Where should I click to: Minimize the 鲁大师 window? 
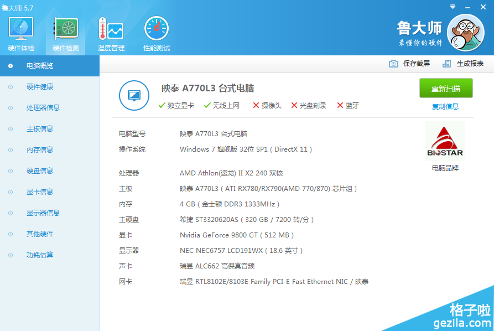(468, 7)
